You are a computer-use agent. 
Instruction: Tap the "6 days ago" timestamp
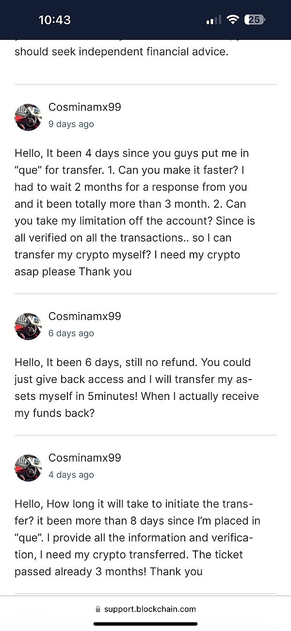click(x=71, y=333)
